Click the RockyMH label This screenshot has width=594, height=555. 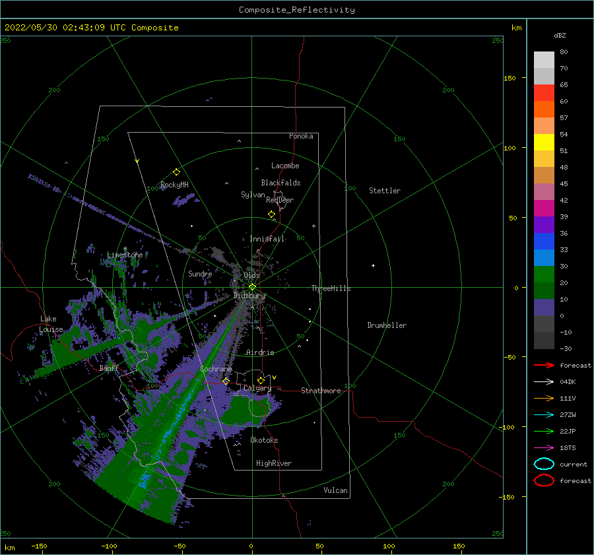pos(174,185)
